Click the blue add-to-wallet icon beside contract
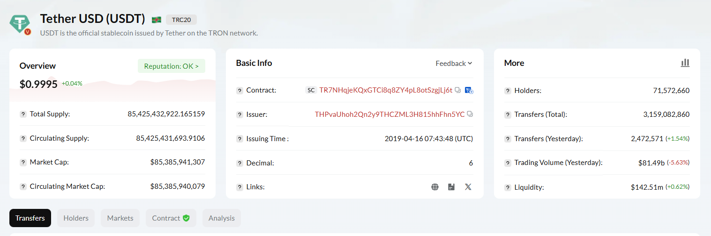This screenshot has height=236, width=711. pyautogui.click(x=469, y=90)
